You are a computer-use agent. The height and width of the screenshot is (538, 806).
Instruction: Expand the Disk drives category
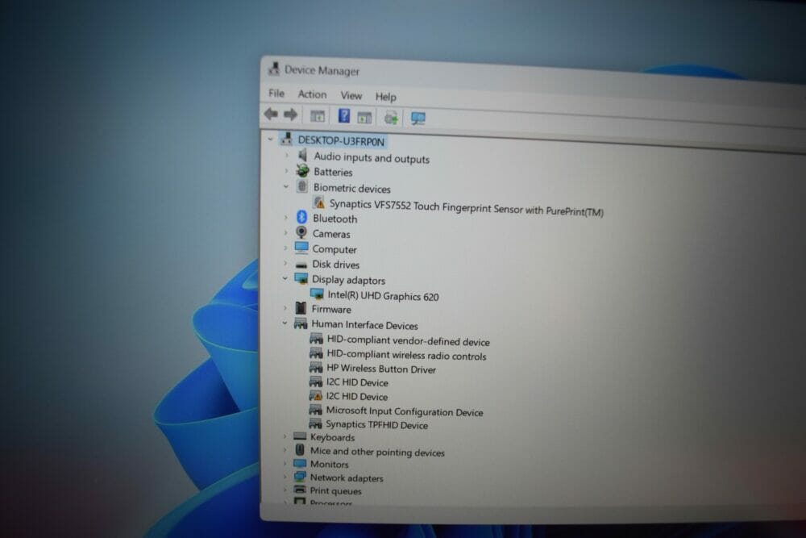tap(286, 263)
